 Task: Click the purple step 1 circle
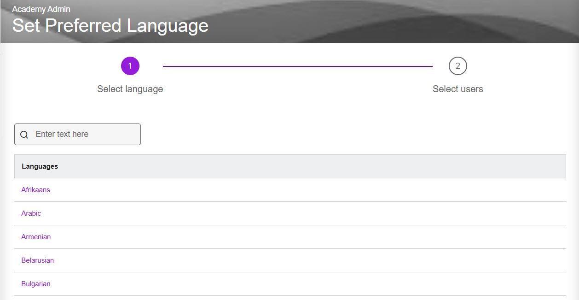point(130,66)
